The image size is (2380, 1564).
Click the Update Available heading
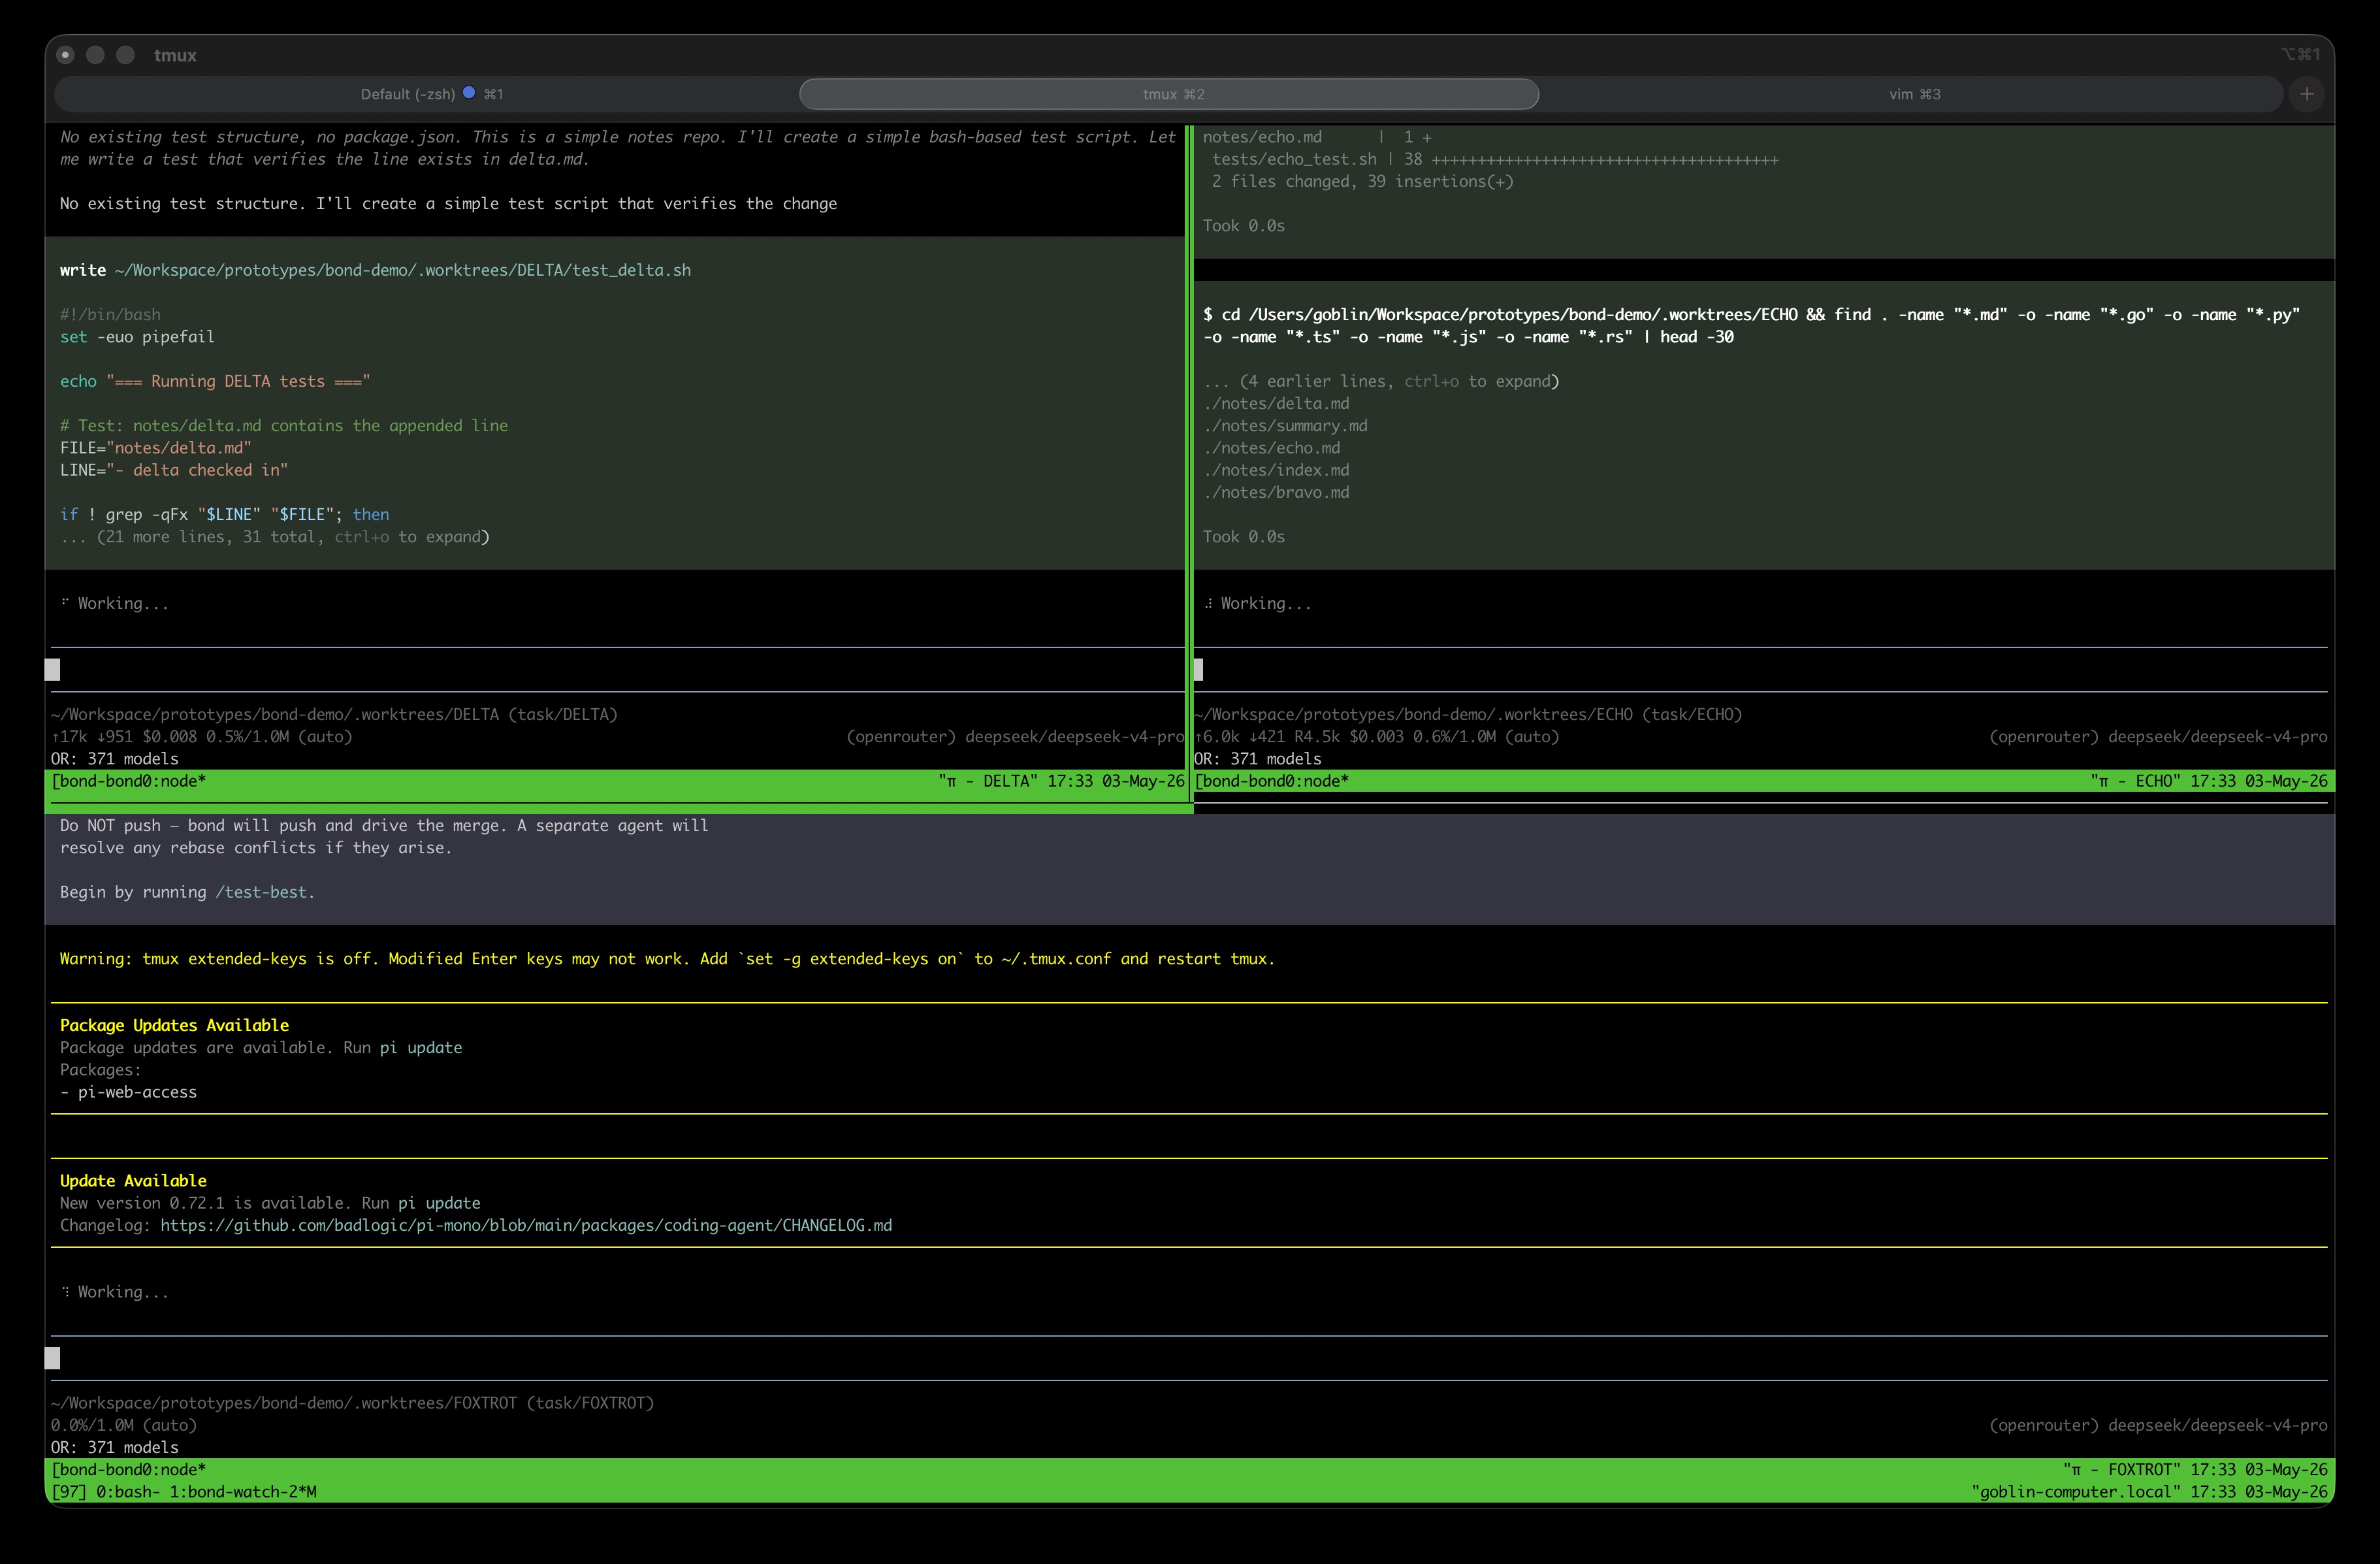[133, 1181]
